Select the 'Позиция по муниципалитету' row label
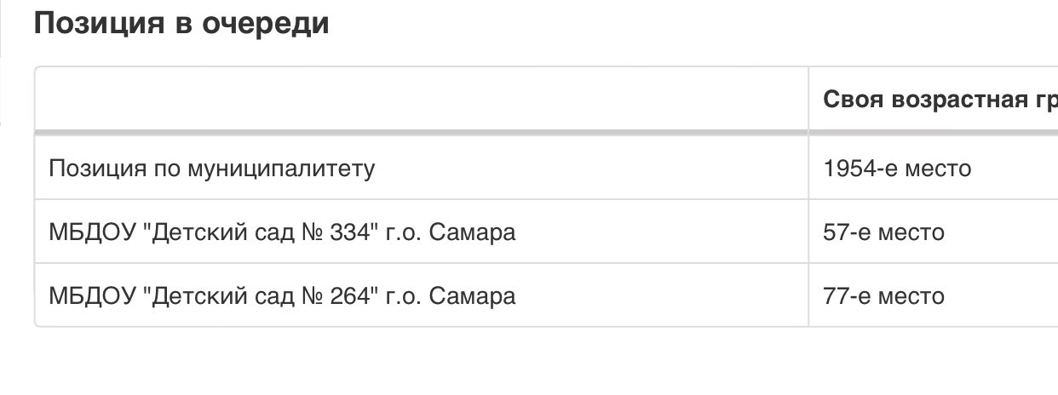Image resolution: width=1058 pixels, height=395 pixels. (x=211, y=169)
